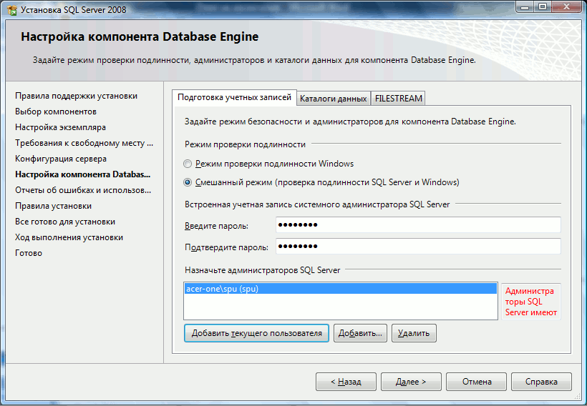Click Все готово для установки step
This screenshot has width=587, height=406.
(x=65, y=222)
